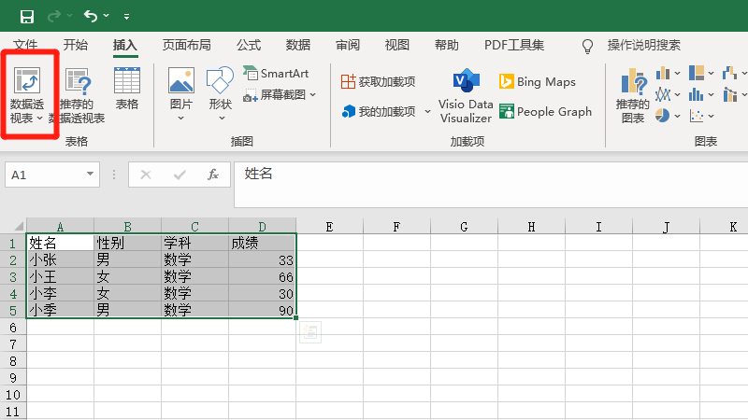748x420 pixels.
Task: Click Get Add-ins (获取加载项) button
Action: [379, 82]
